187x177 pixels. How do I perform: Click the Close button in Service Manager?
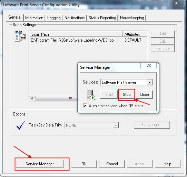click(x=144, y=95)
